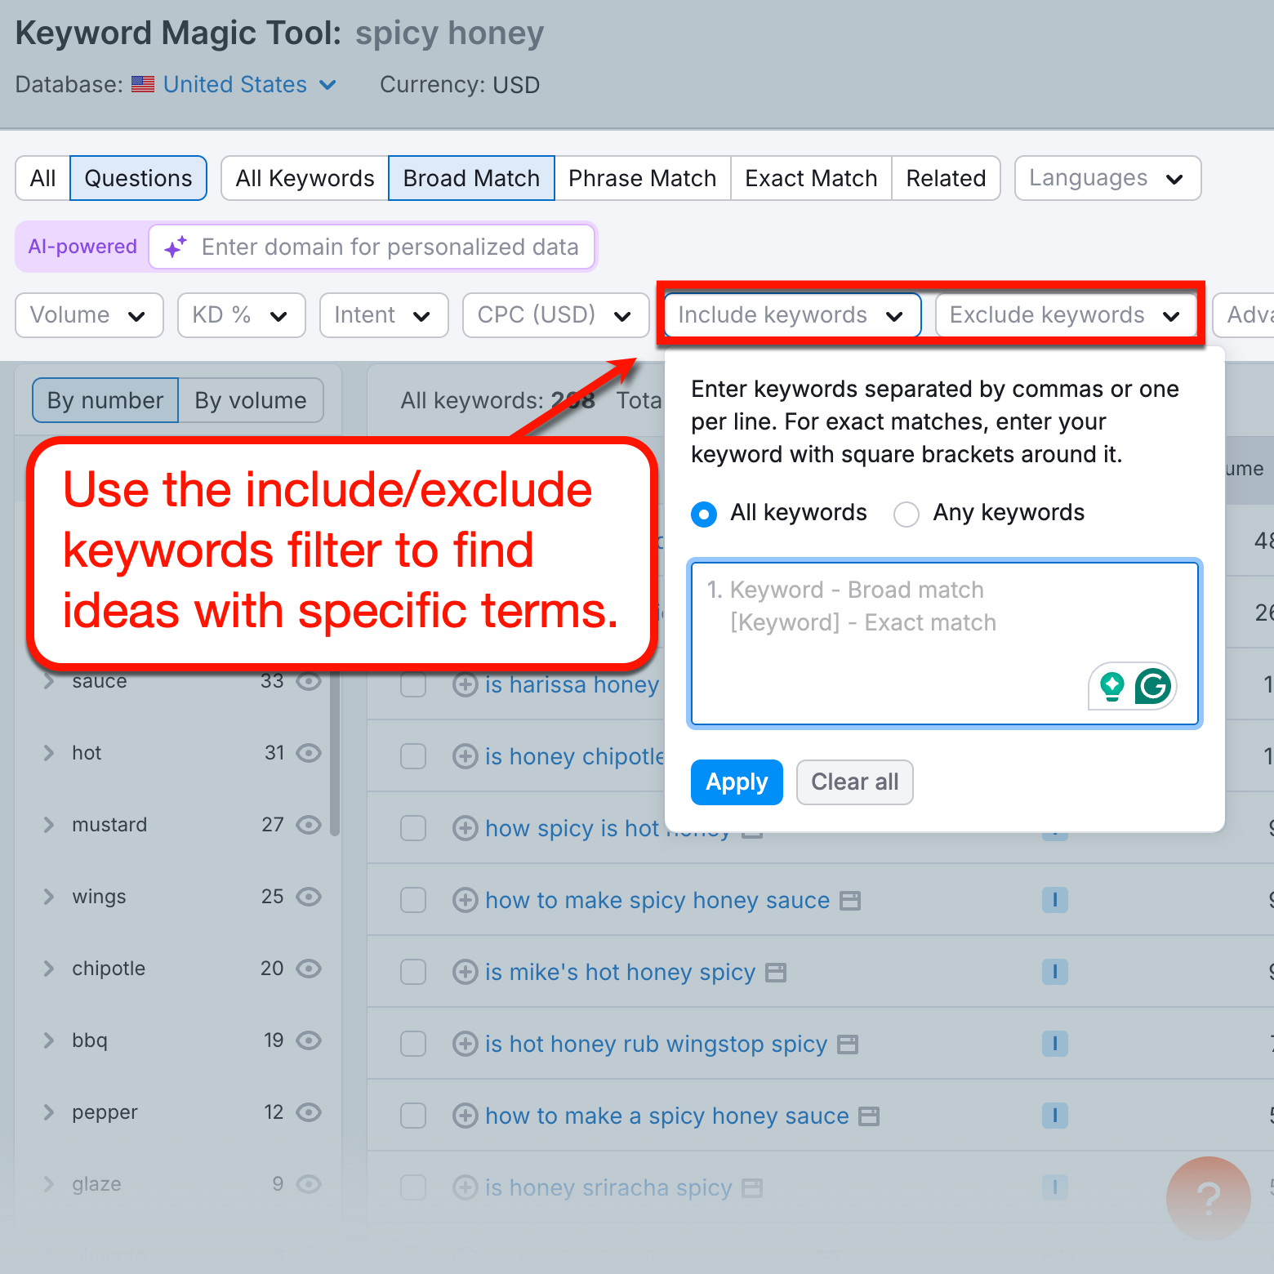Select the 'By volume' sorting tab
The image size is (1274, 1274).
[x=251, y=400]
